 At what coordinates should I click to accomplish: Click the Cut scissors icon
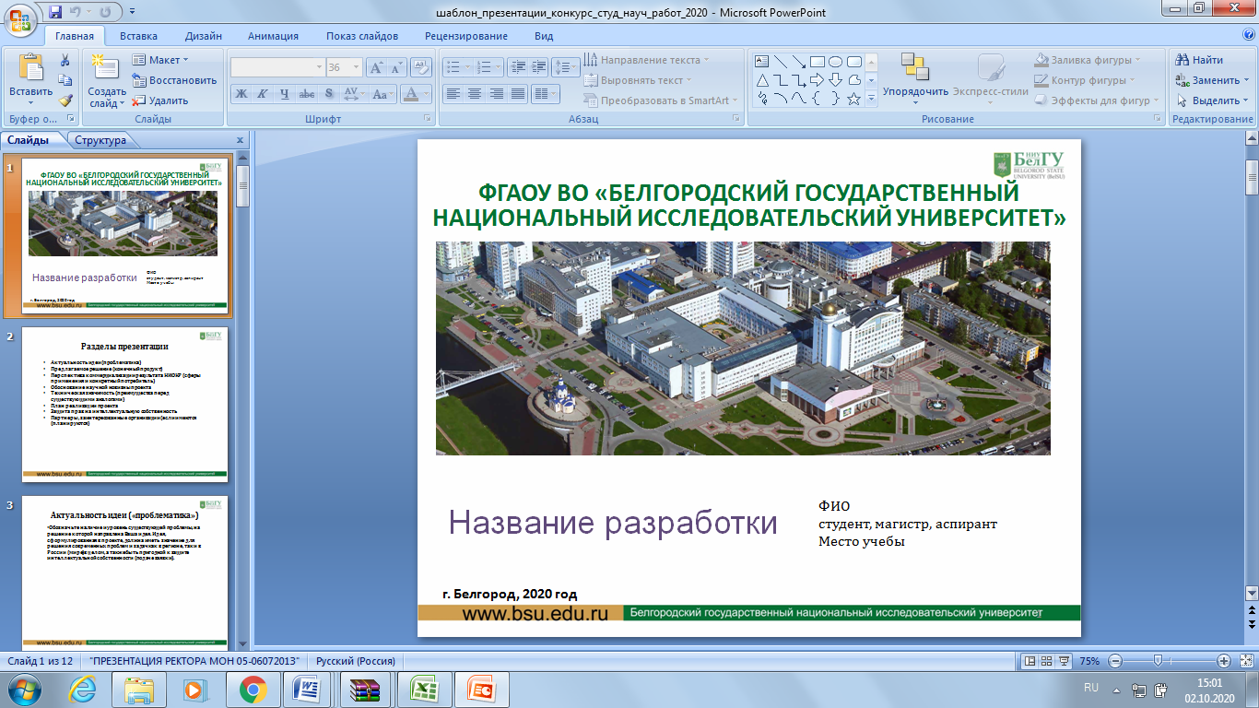pos(65,60)
